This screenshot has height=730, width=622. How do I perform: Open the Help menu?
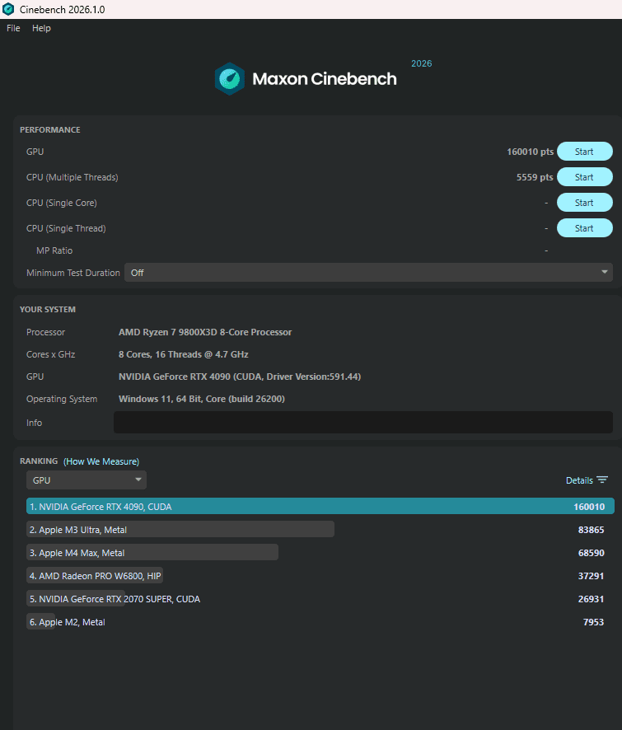coord(41,28)
